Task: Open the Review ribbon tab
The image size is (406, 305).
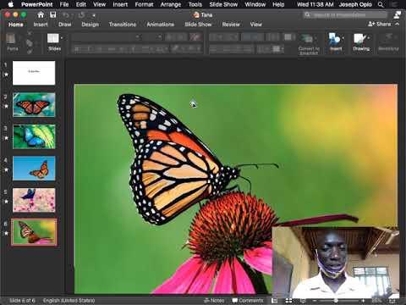Action: tap(231, 25)
